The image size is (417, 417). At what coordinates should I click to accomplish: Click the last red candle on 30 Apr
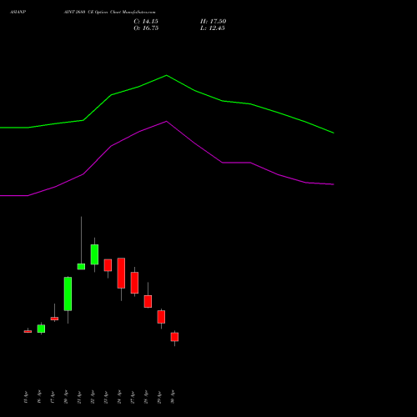(174, 337)
